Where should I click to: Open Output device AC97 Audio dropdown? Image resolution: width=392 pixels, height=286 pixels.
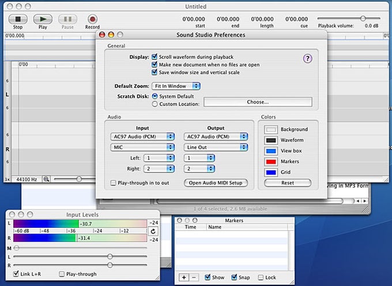click(x=216, y=136)
